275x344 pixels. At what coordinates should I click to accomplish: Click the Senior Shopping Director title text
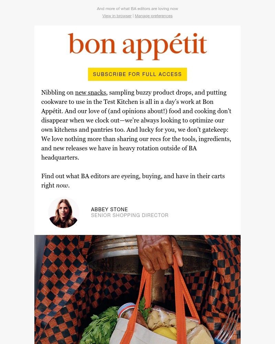click(130, 215)
